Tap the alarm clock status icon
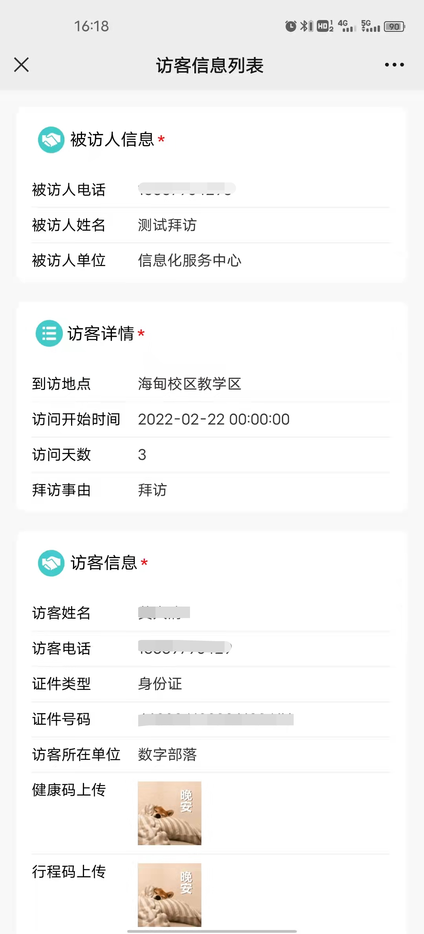 pyautogui.click(x=291, y=26)
